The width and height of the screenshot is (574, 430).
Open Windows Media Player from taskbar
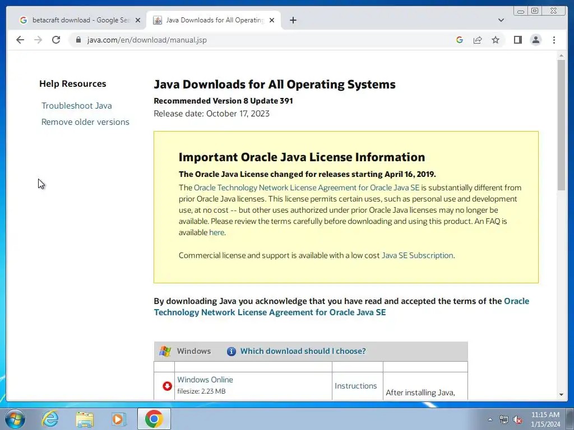118,419
